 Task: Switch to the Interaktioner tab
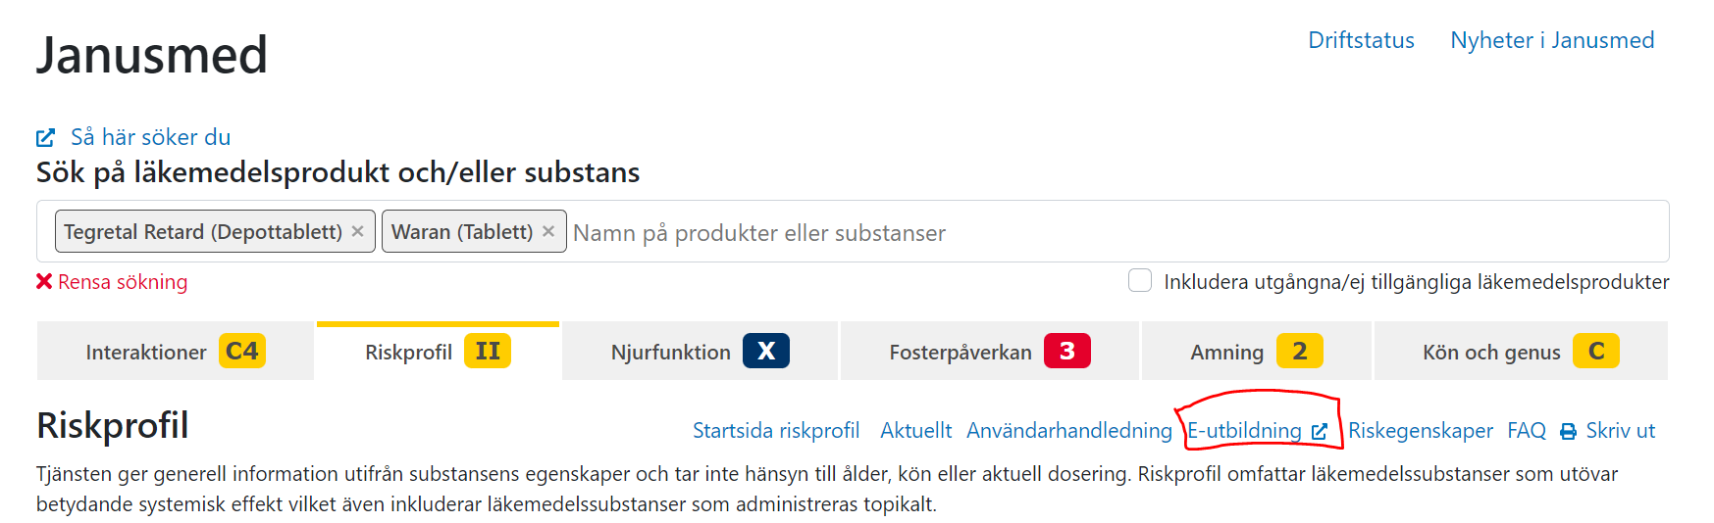(146, 352)
